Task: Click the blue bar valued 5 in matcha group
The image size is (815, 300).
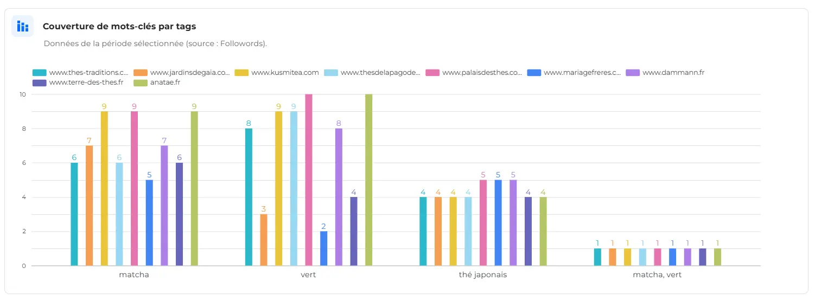Action: [x=149, y=222]
